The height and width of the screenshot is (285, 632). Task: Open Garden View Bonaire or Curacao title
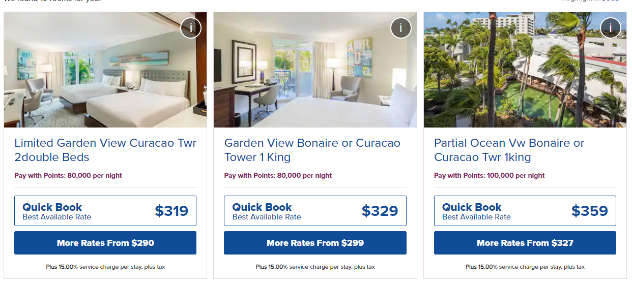(x=312, y=150)
